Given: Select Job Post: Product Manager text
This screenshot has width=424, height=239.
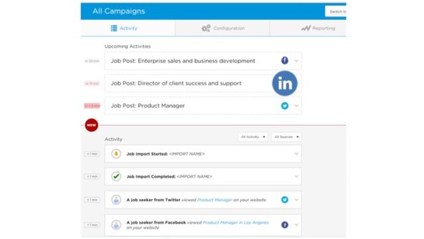Looking at the screenshot, I should click(x=148, y=106).
